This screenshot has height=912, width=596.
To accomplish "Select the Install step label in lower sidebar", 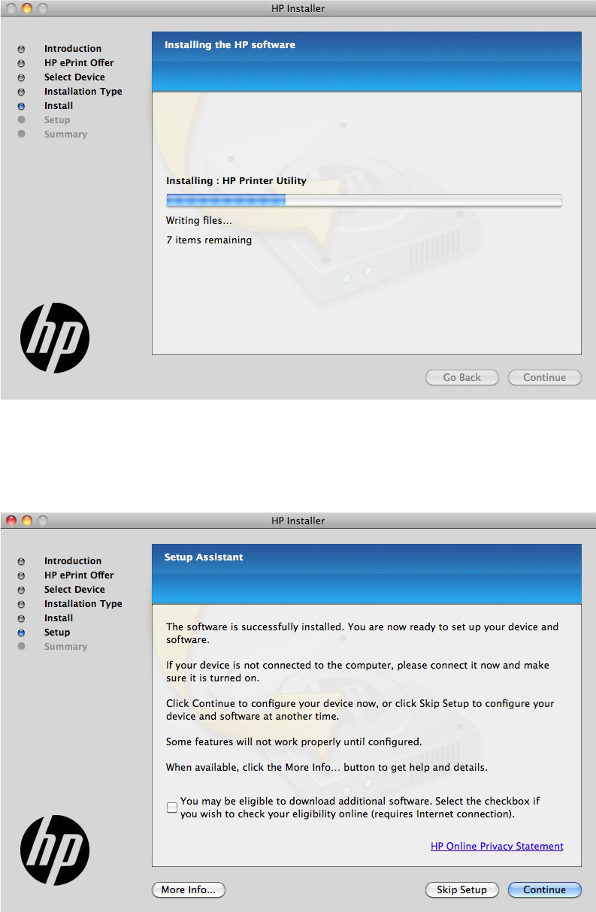I will click(59, 618).
